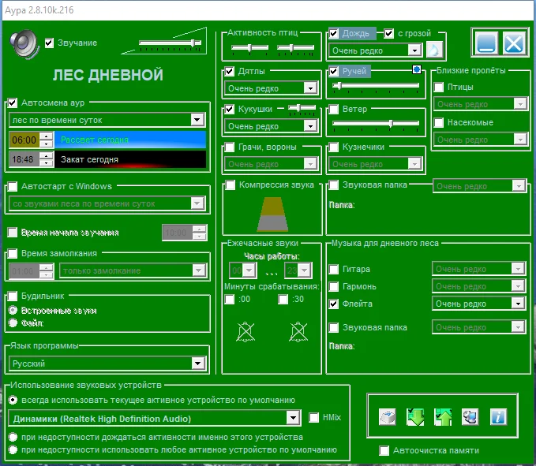The image size is (536, 466).
Task: Click the small Кукушки volume slider
Action: click(302, 109)
